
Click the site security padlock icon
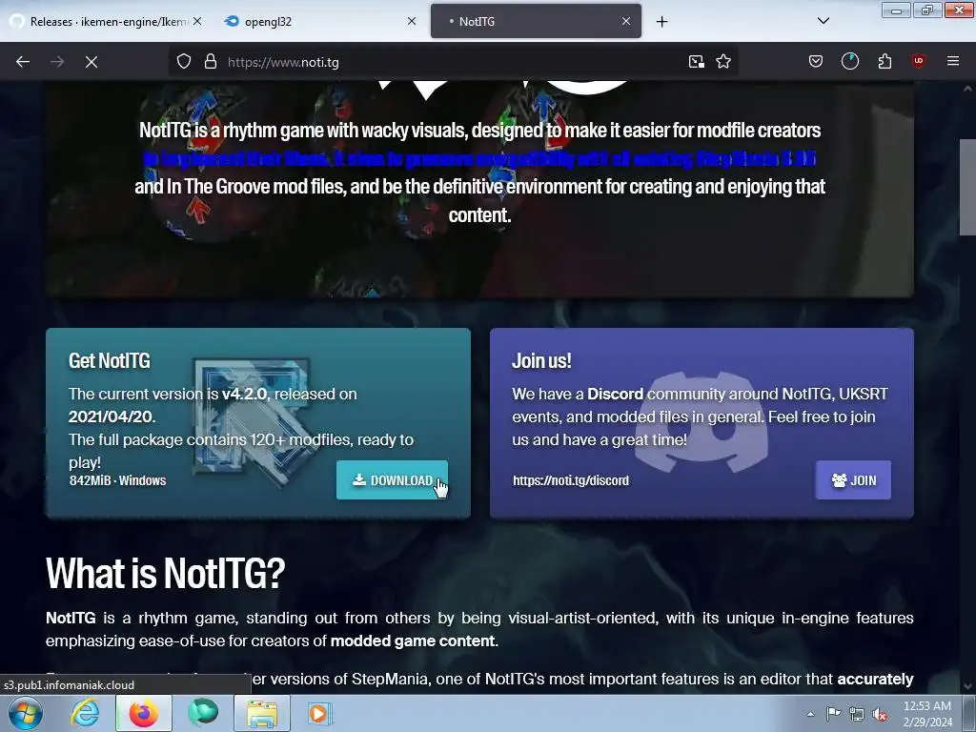211,62
